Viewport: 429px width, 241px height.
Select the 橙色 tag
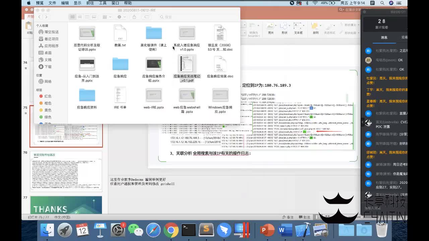click(45, 103)
